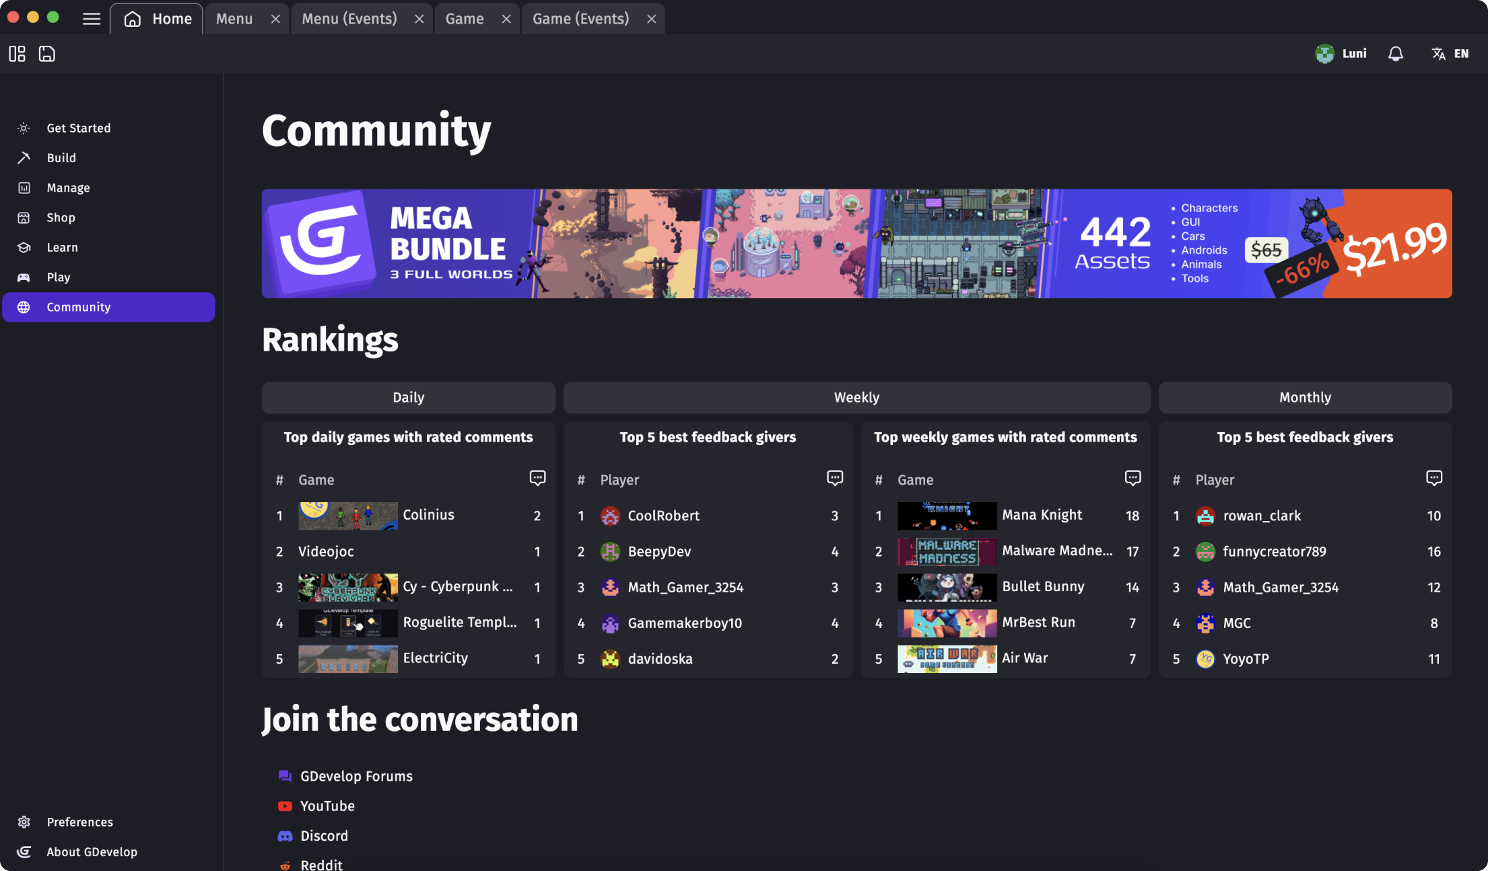Select Build in the sidebar
1488x871 pixels.
pyautogui.click(x=61, y=158)
